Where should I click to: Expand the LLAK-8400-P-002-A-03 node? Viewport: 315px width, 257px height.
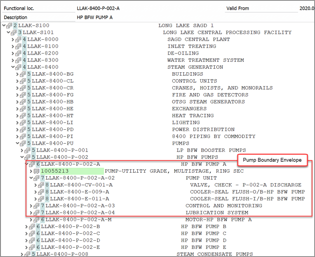pos(31,206)
